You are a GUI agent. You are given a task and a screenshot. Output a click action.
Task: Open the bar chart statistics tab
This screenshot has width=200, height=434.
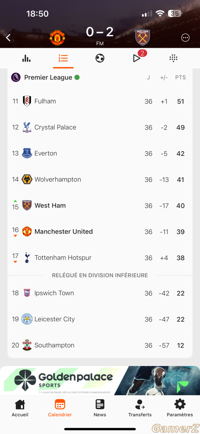[x=26, y=58]
